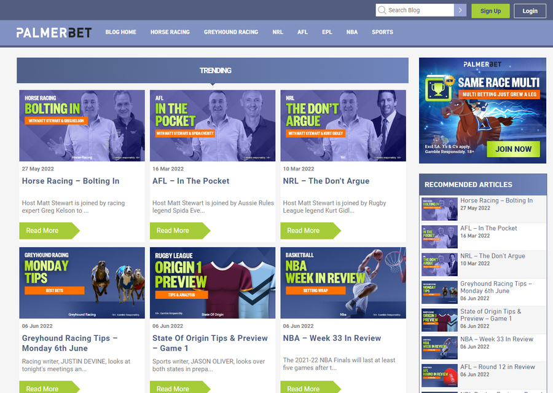
Task: Click recommended Origin 1 Preview thumbnail
Action: (439, 320)
